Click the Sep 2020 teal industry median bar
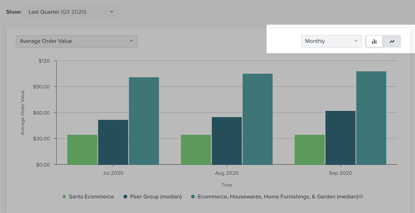 pos(371,118)
